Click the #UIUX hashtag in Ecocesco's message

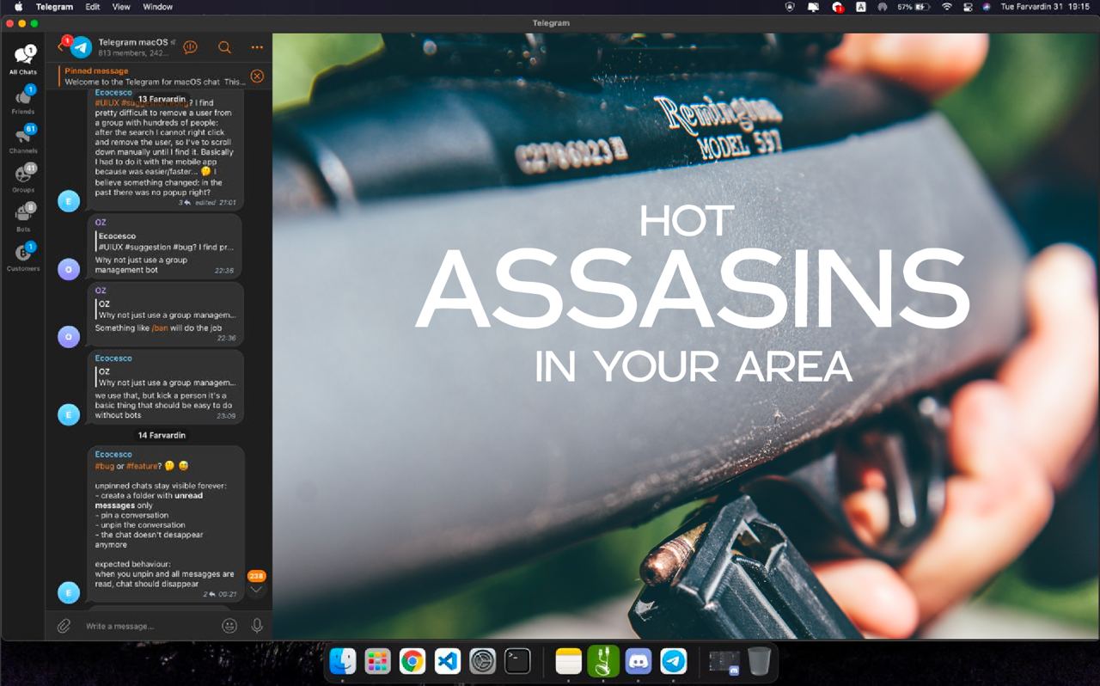click(107, 103)
